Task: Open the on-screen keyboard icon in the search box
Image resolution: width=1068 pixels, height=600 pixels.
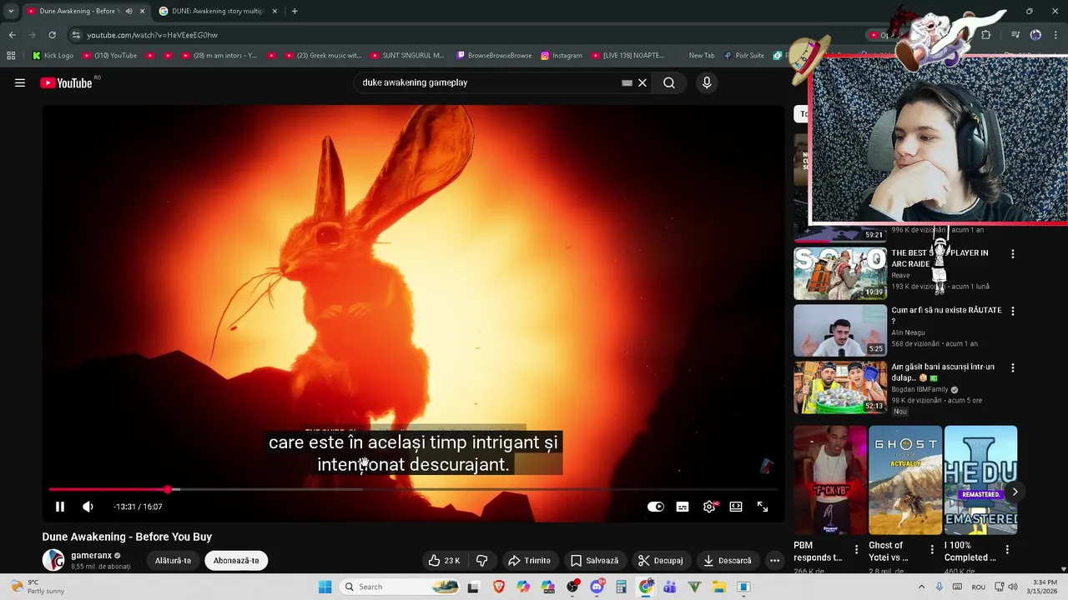Action: tap(627, 82)
